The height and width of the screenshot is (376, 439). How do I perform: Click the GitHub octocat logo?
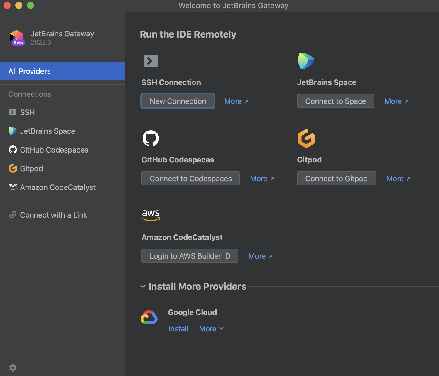pyautogui.click(x=151, y=138)
